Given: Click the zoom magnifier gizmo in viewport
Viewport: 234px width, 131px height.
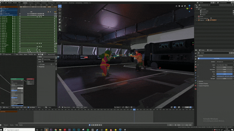Looking at the screenshot, I should (x=185, y=6).
